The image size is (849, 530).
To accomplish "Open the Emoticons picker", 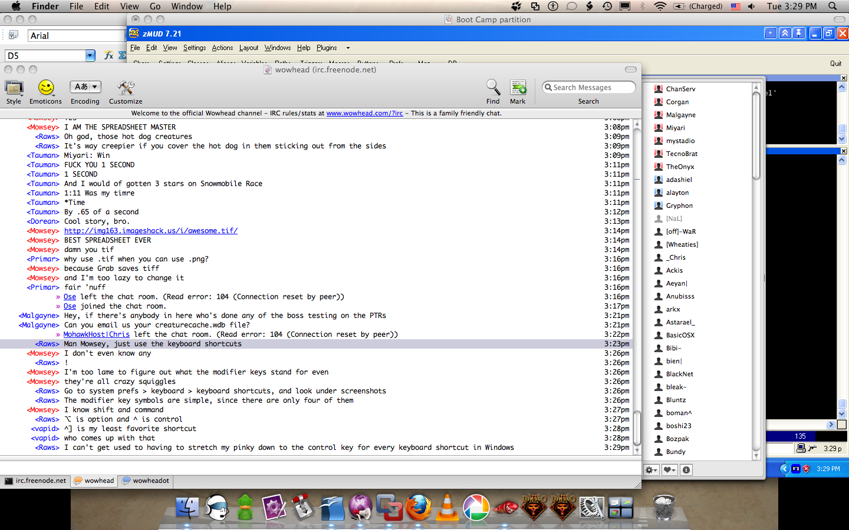I will pos(45,88).
